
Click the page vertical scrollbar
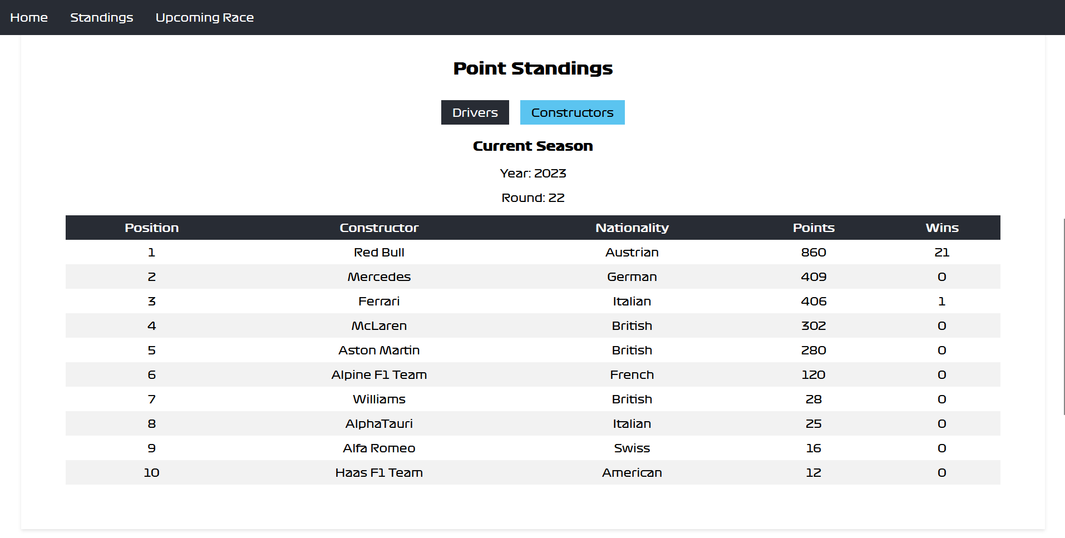[x=1063, y=316]
